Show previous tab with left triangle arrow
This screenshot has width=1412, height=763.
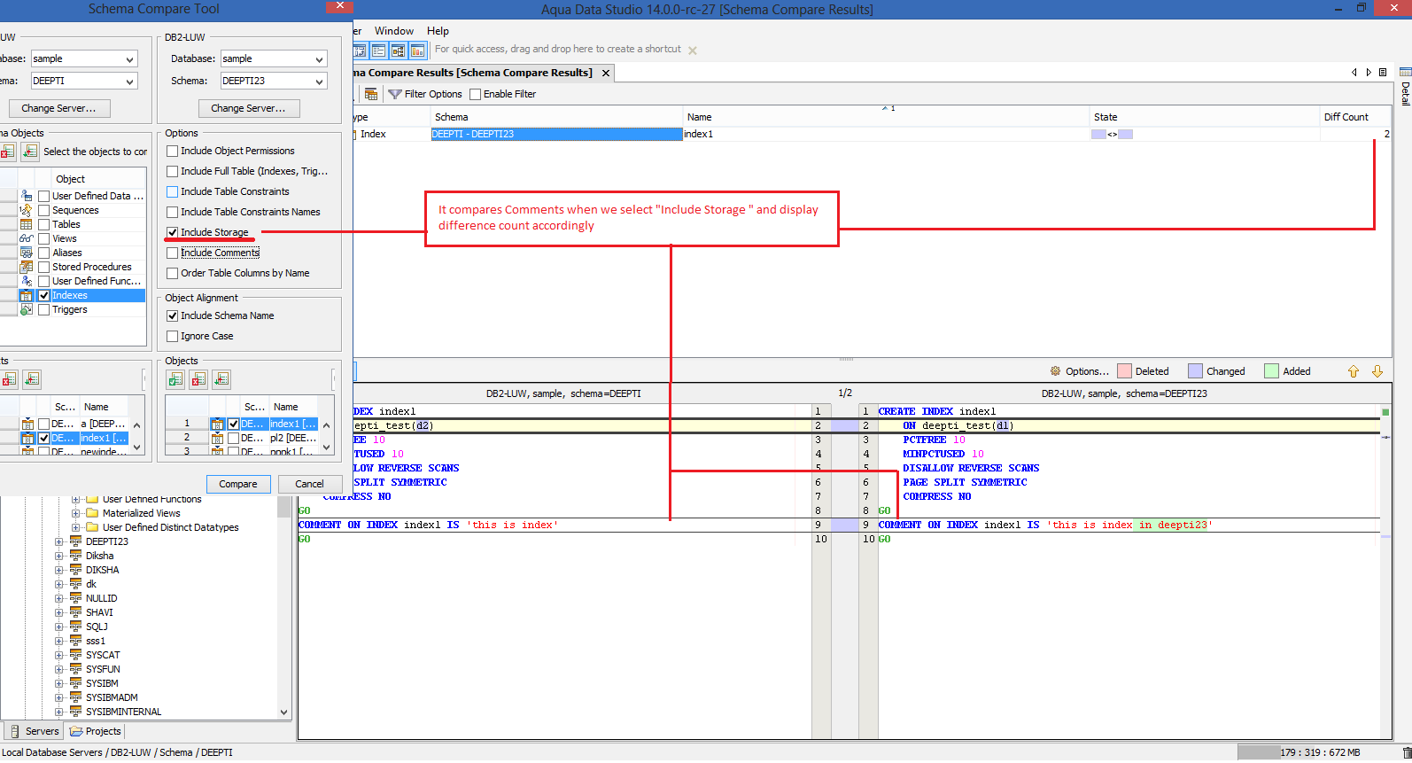(x=1354, y=73)
